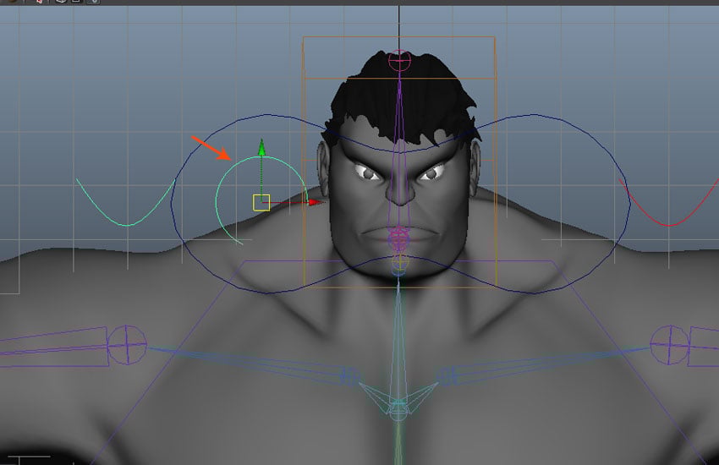719x465 pixels.
Task: Select the pink joint circle atop the head
Action: point(399,61)
